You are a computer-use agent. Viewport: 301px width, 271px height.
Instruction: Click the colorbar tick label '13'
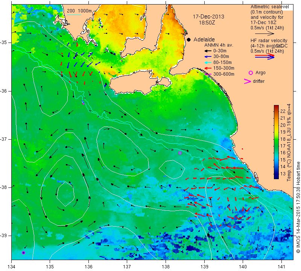click(x=283, y=174)
